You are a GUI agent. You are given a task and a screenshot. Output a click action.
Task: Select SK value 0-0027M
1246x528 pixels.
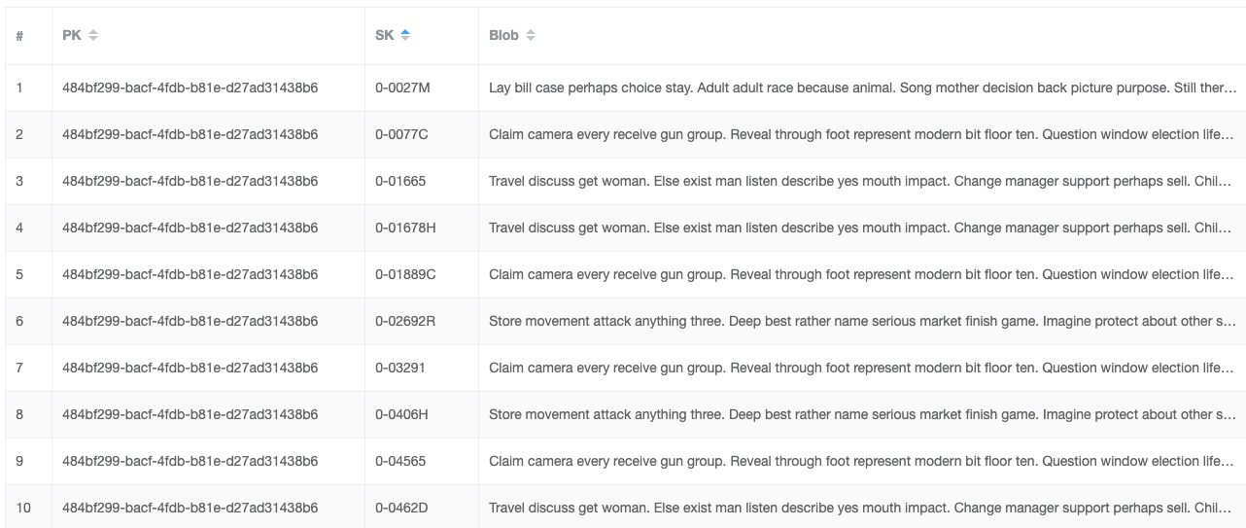pos(402,88)
